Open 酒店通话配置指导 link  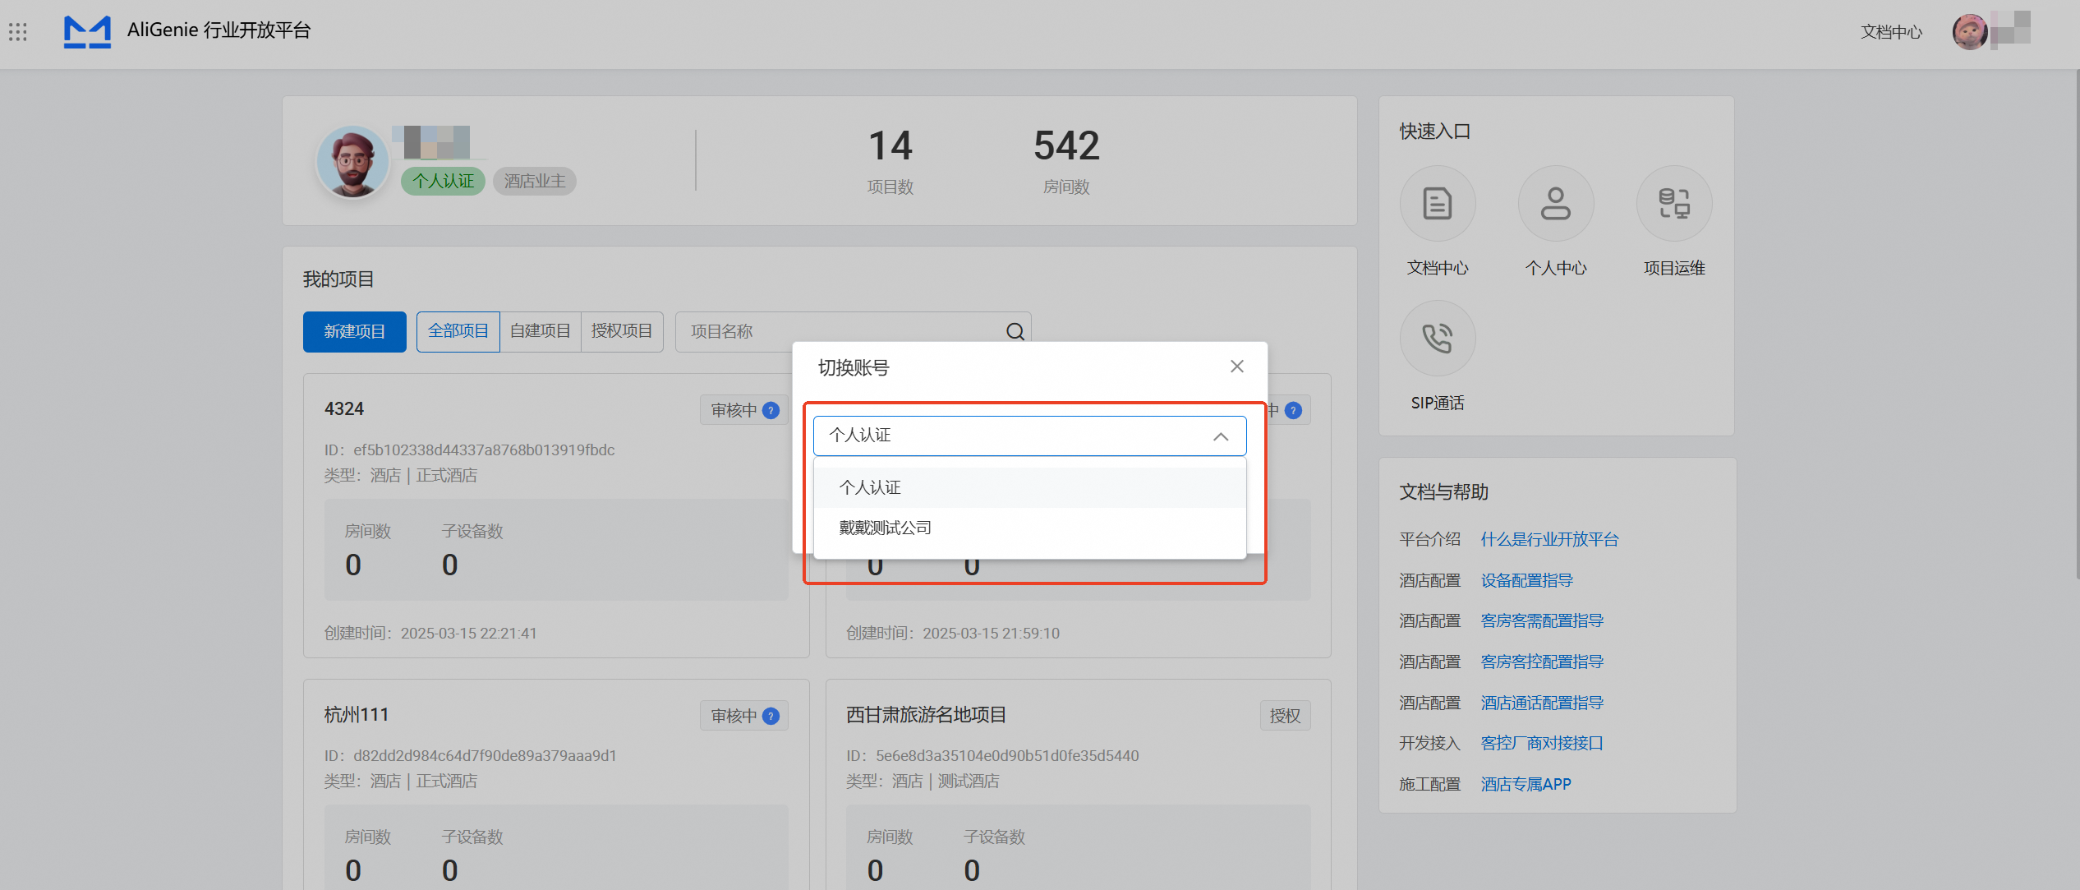(x=1542, y=703)
